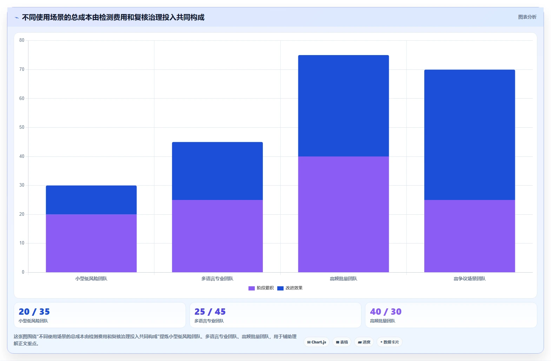
Task: Select the purple segment of 小型低风险团队 bar
Action: (x=91, y=243)
